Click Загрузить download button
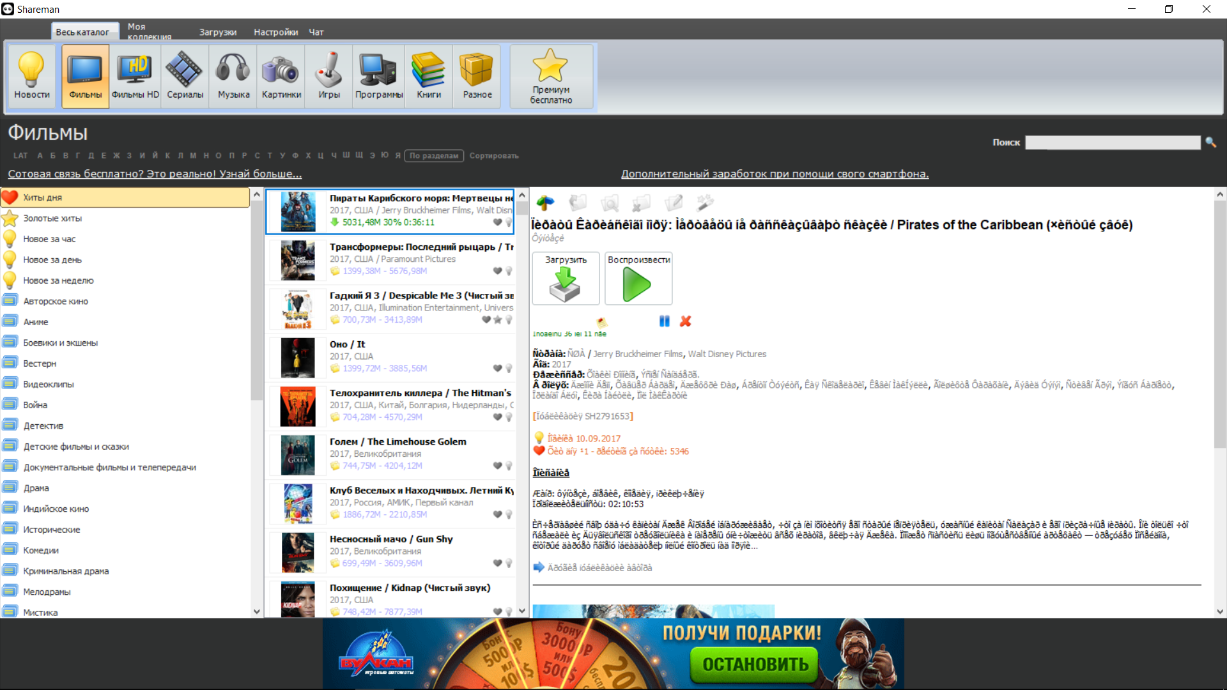This screenshot has width=1227, height=690. pos(566,278)
